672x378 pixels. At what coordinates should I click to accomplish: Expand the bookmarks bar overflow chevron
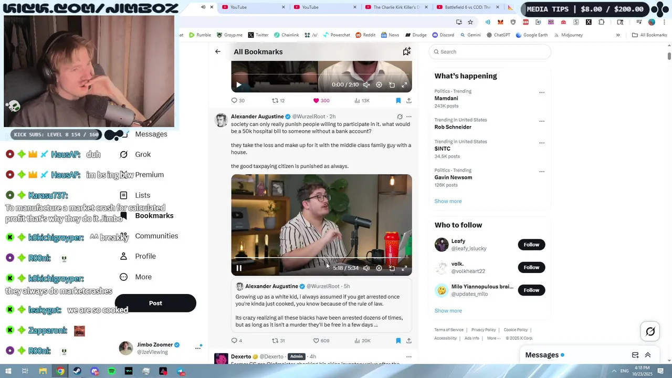[x=618, y=35]
